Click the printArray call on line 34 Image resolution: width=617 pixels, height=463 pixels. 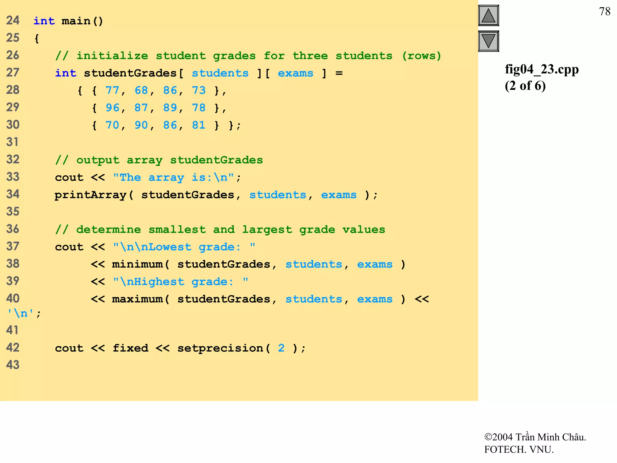(216, 195)
